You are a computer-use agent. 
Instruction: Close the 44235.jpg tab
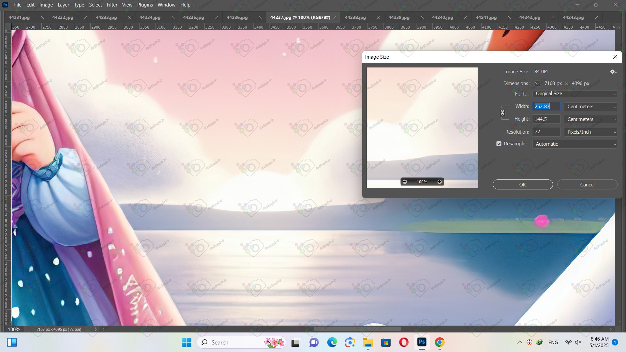coord(217,18)
